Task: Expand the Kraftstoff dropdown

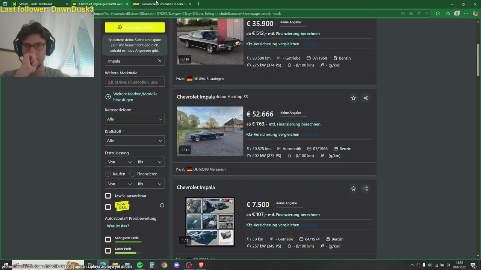Action: click(x=135, y=141)
